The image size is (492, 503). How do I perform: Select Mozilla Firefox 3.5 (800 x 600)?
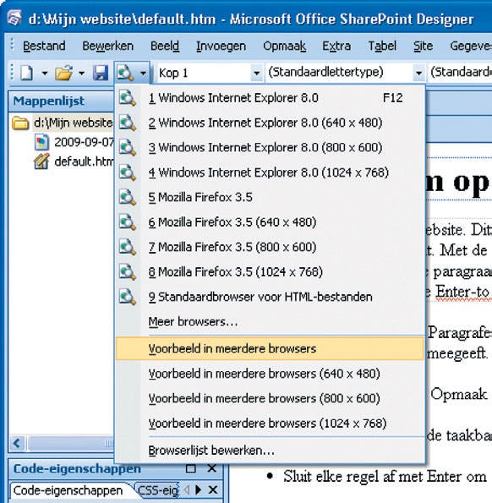pyautogui.click(x=270, y=247)
